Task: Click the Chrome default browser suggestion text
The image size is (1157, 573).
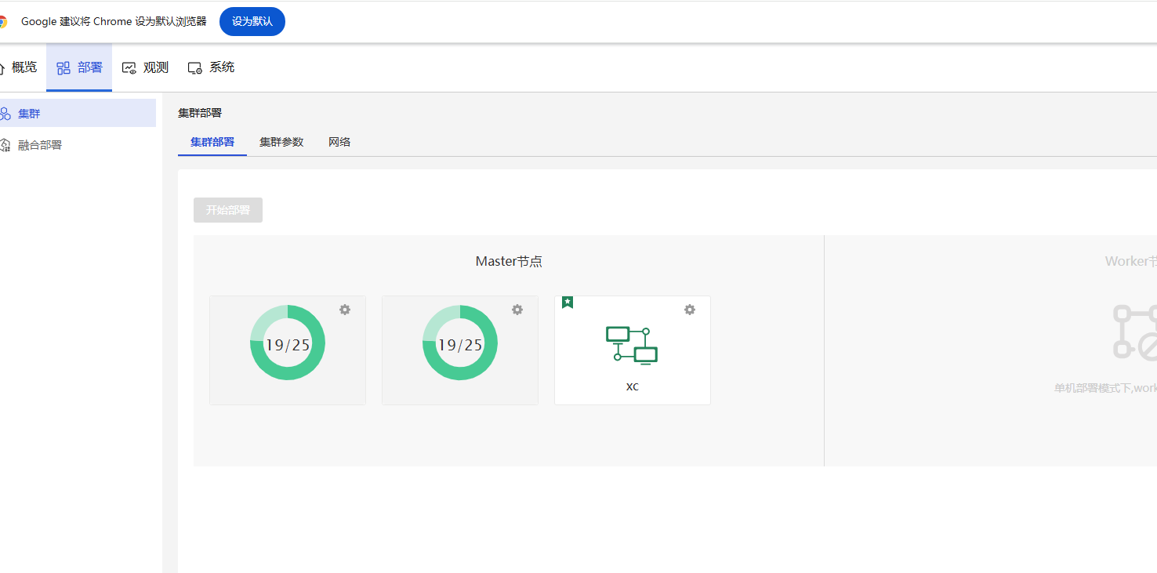Action: click(x=114, y=21)
